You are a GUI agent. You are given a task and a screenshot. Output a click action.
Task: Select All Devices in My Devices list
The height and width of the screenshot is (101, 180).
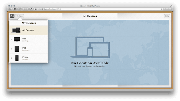[29, 30]
